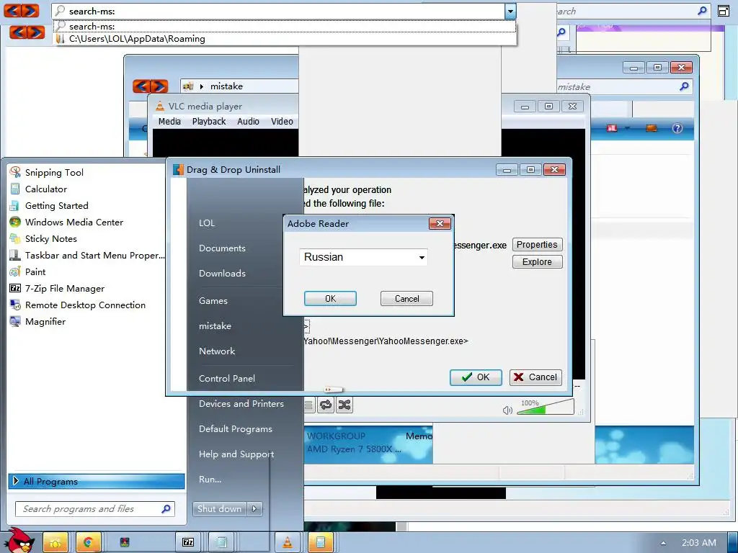Click the clock showing 2:03 AM
Image resolution: width=738 pixels, height=553 pixels.
[699, 543]
